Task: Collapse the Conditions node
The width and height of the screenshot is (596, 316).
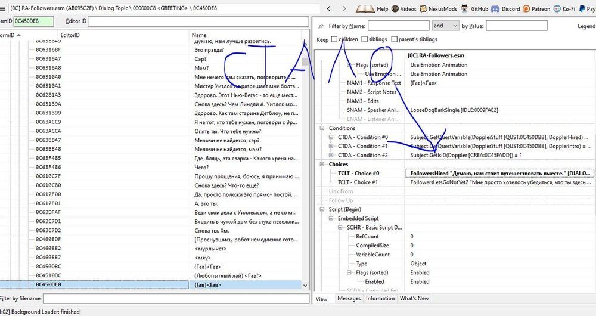Action: pyautogui.click(x=322, y=128)
